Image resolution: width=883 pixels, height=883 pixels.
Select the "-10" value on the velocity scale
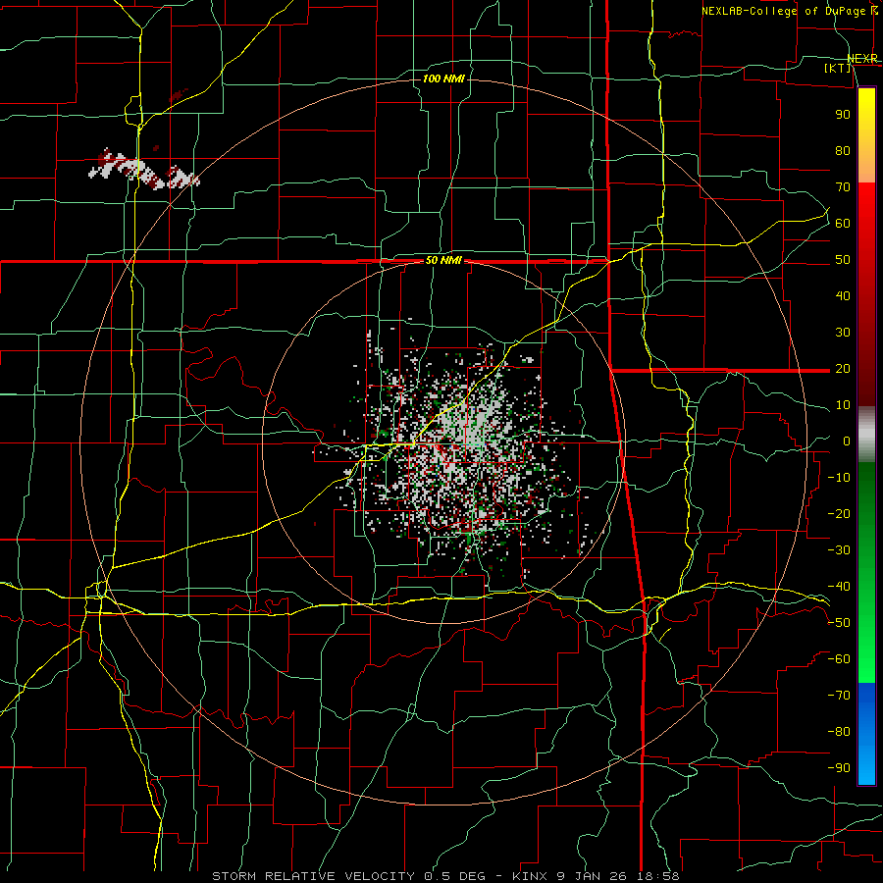coord(839,478)
